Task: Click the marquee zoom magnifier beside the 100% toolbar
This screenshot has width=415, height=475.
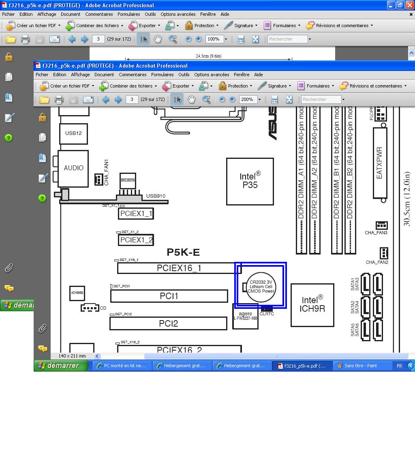Action: point(173,39)
